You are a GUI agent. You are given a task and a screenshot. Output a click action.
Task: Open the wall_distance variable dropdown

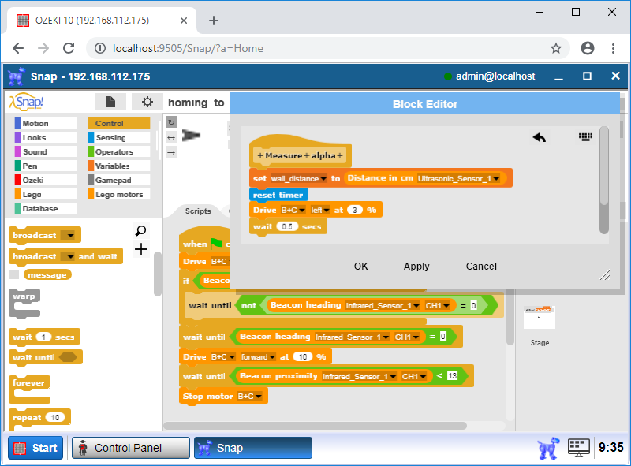click(x=323, y=179)
